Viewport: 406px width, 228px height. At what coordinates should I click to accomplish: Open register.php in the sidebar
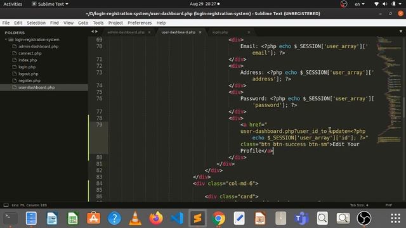[29, 80]
